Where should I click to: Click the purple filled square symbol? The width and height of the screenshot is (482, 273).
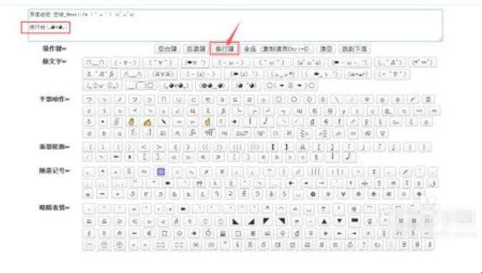tap(161, 172)
